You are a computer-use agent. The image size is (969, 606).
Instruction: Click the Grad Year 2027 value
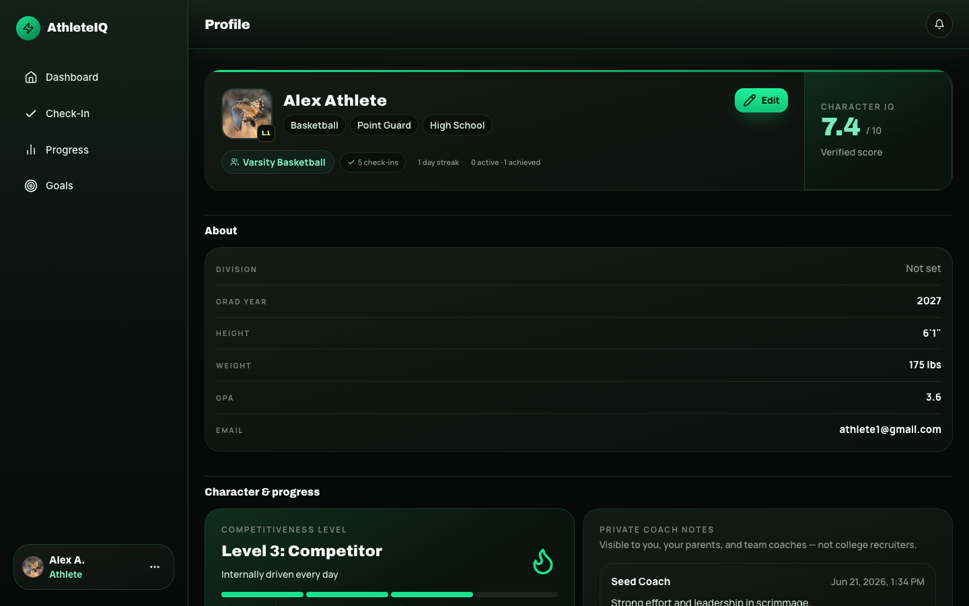tap(929, 301)
